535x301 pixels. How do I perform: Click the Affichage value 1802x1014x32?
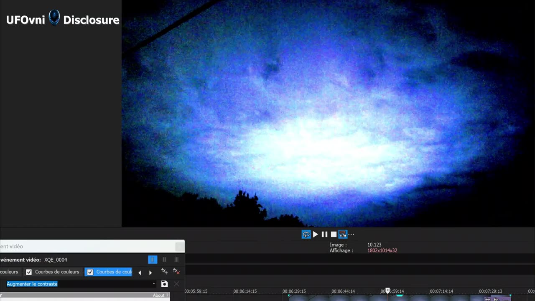[382, 250]
